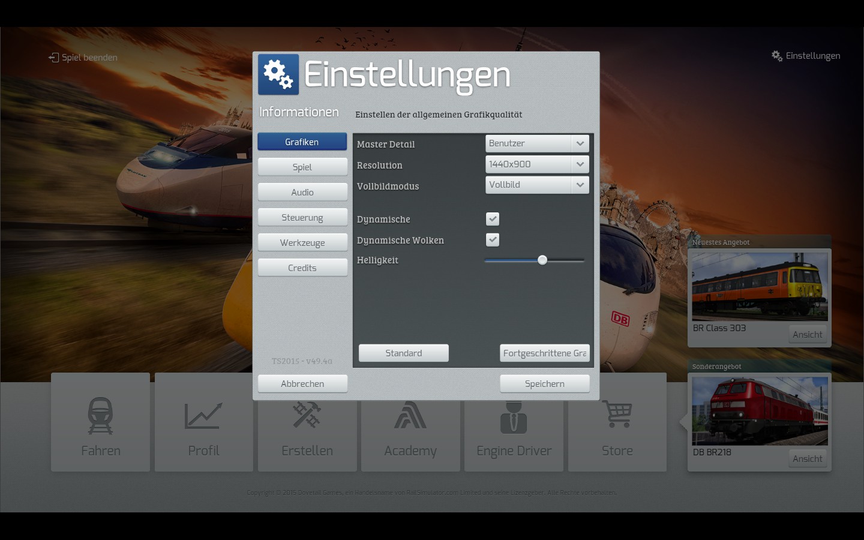
Task: Click the Helligkeit brightness slider handle
Action: [542, 260]
